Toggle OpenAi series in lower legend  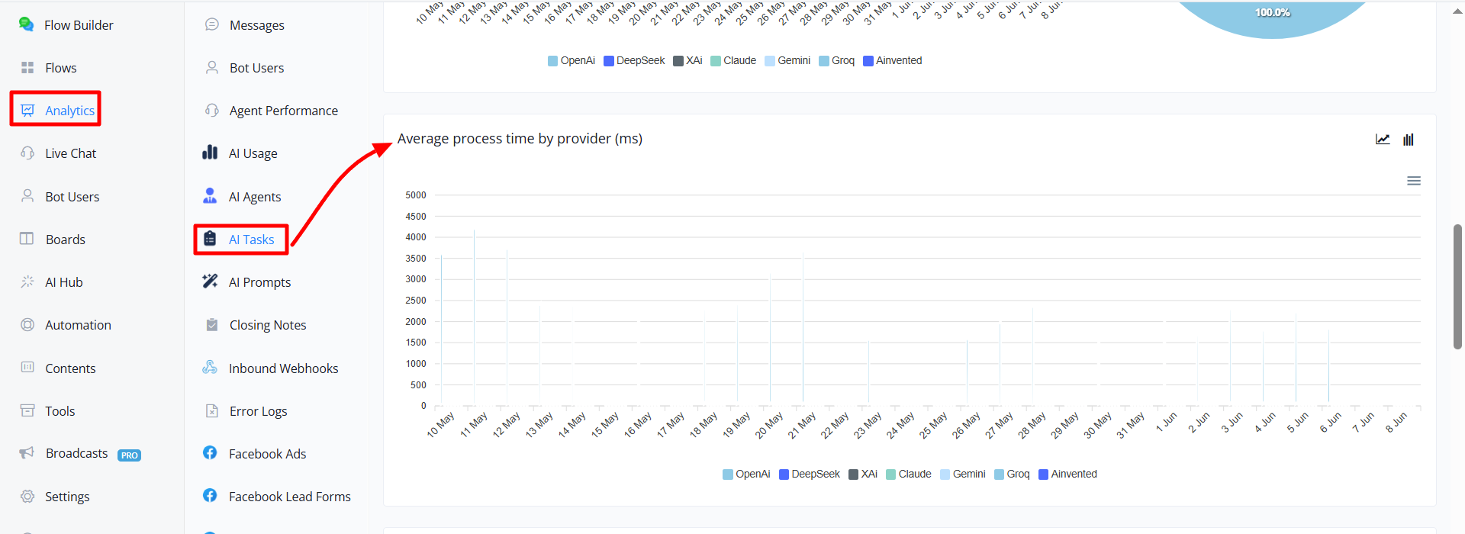(x=746, y=474)
